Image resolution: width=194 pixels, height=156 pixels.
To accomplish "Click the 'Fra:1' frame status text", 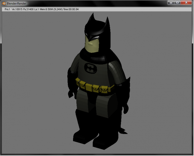I will (x=7, y=9).
